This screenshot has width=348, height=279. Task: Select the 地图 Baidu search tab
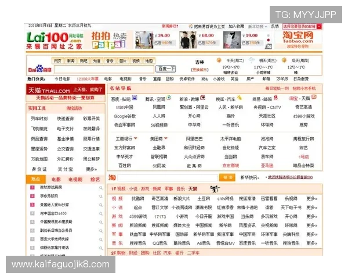[x=149, y=60]
